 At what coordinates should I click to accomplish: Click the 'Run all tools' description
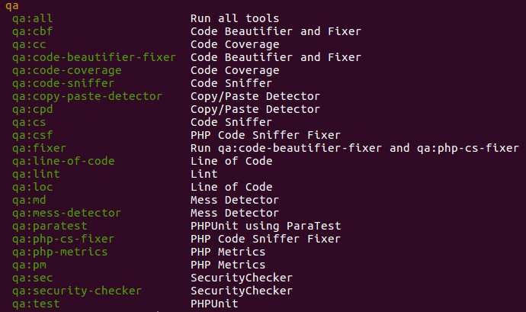click(x=235, y=18)
